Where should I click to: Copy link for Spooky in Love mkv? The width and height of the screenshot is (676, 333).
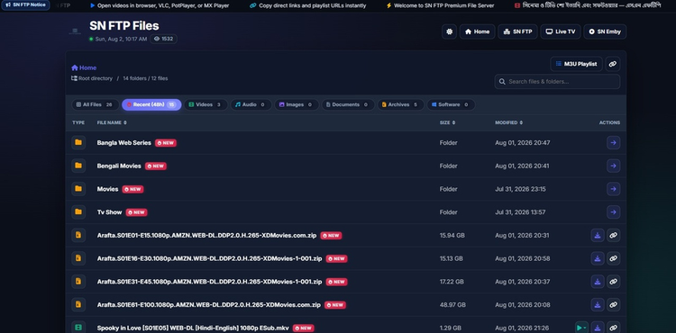coord(613,328)
